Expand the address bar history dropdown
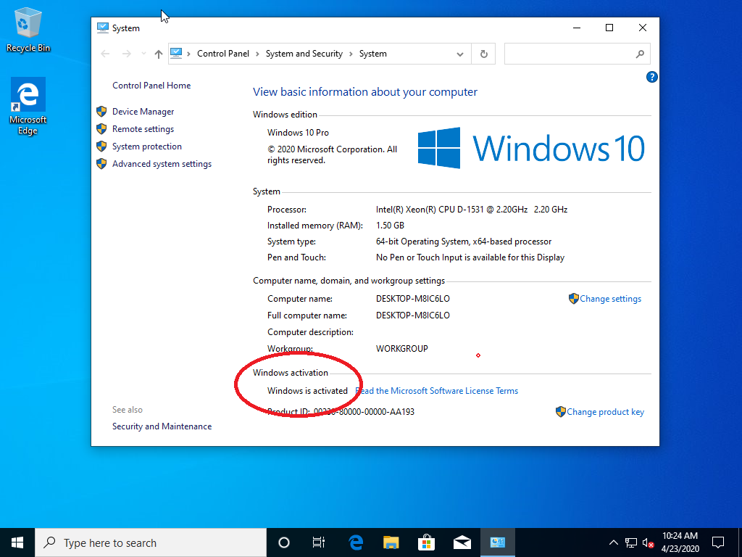The image size is (742, 557). click(x=460, y=54)
